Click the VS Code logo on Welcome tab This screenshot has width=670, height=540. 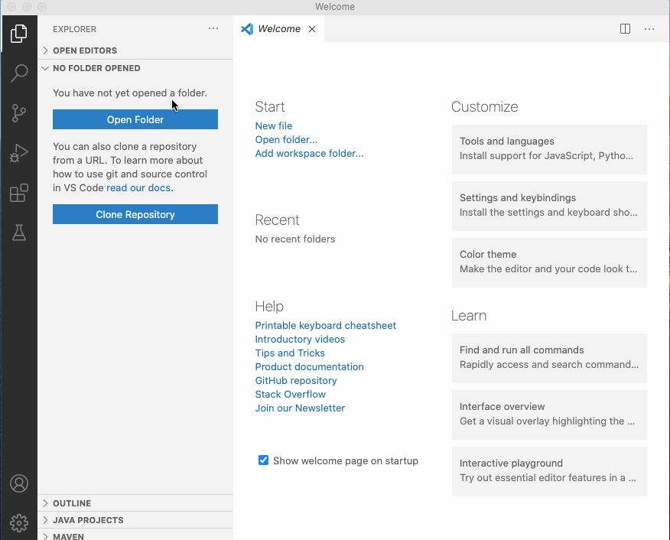[x=246, y=28]
